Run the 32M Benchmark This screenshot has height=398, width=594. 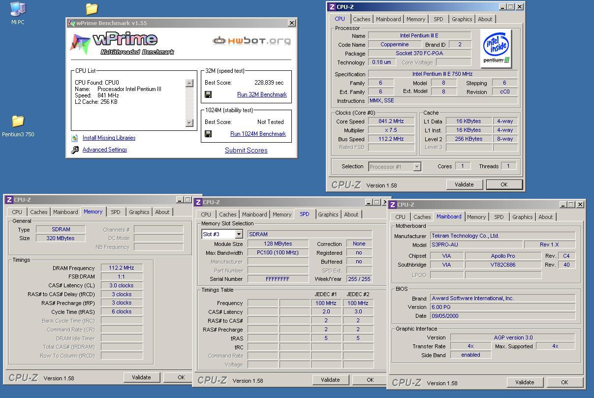262,94
